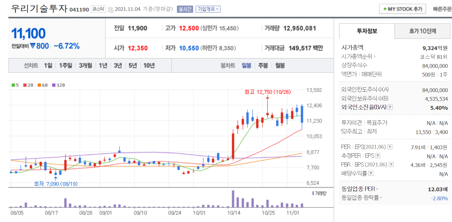Viewport: 452px width, 222px height.
Task: Select the 1주일 line chart period
Action: [66, 66]
